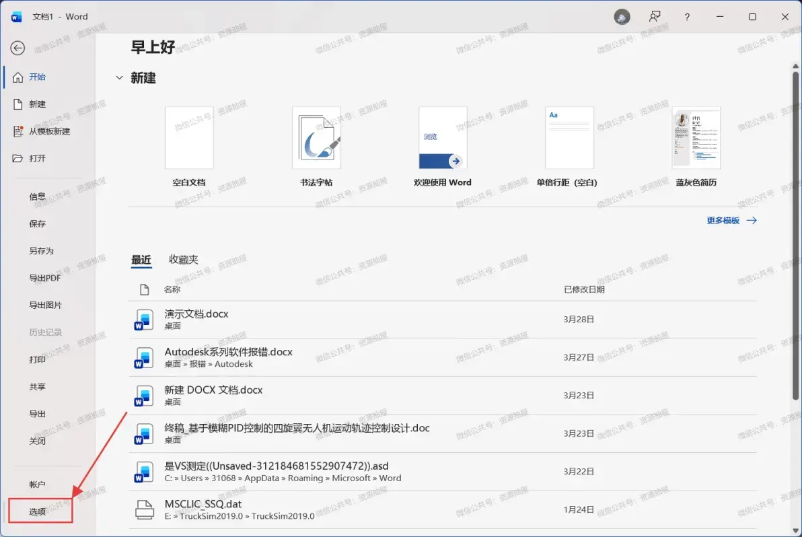Click 关闭 in the sidebar

click(37, 441)
